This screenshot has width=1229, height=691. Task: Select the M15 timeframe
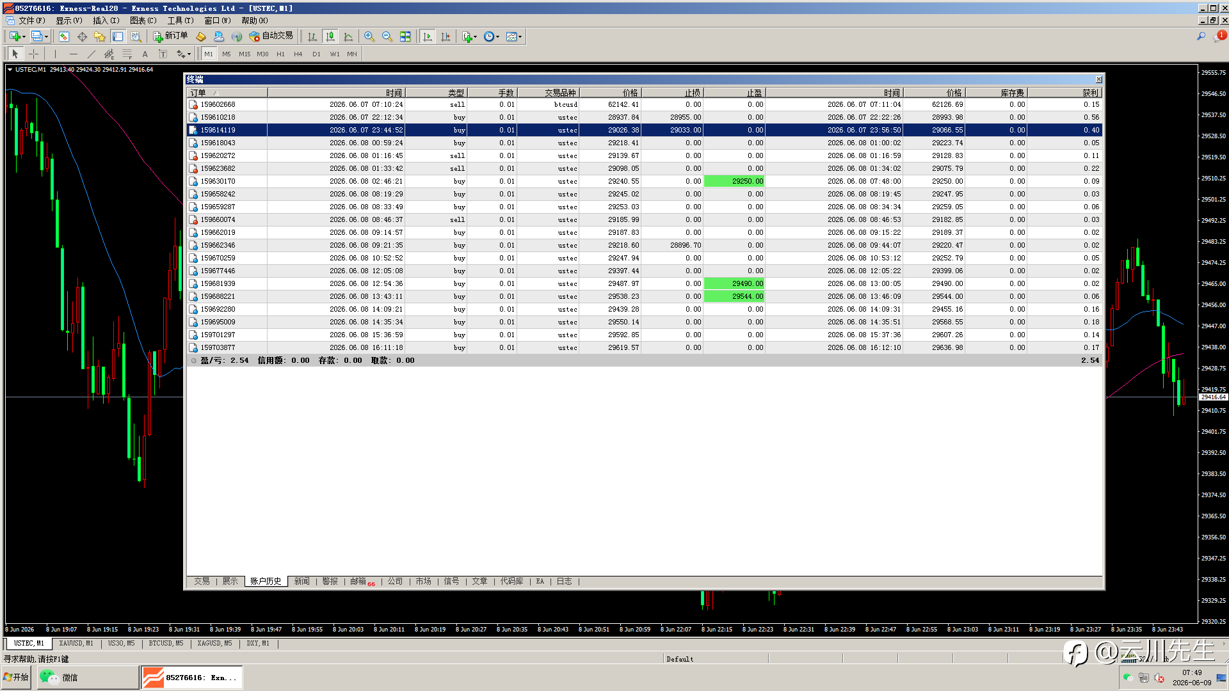[x=245, y=54]
